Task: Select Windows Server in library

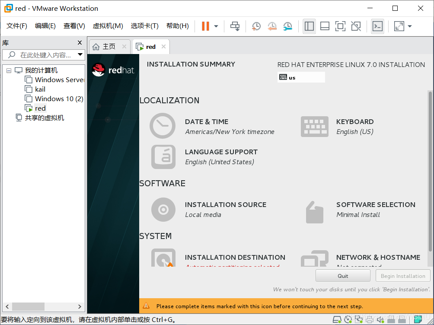Action: coord(54,80)
